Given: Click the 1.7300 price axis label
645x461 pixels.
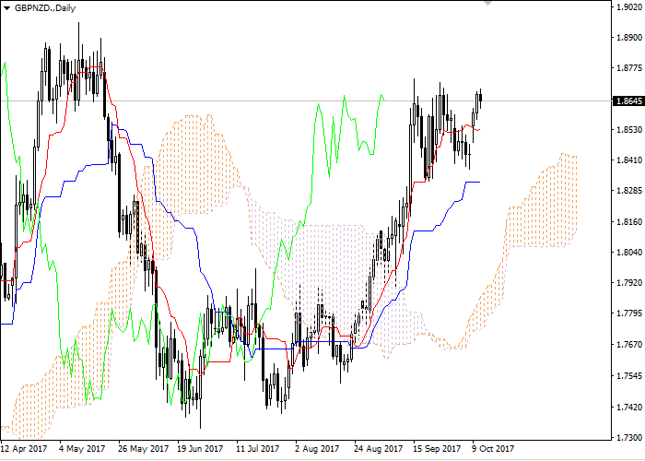Looking at the screenshot, I should [x=629, y=437].
